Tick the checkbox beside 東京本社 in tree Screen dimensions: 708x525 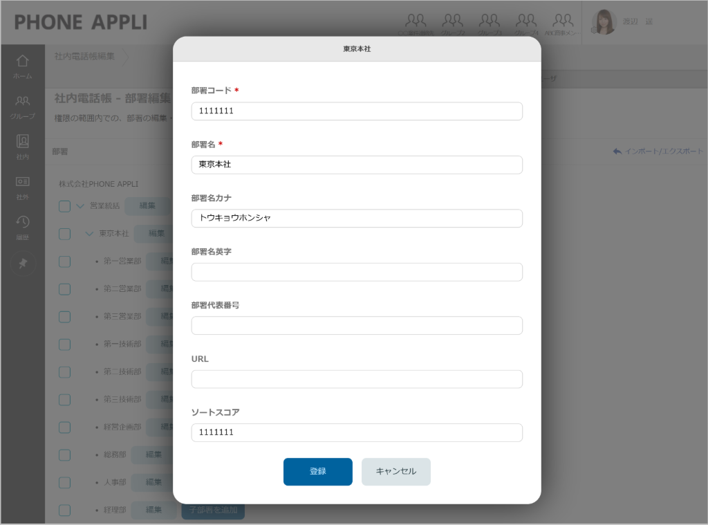tap(64, 234)
